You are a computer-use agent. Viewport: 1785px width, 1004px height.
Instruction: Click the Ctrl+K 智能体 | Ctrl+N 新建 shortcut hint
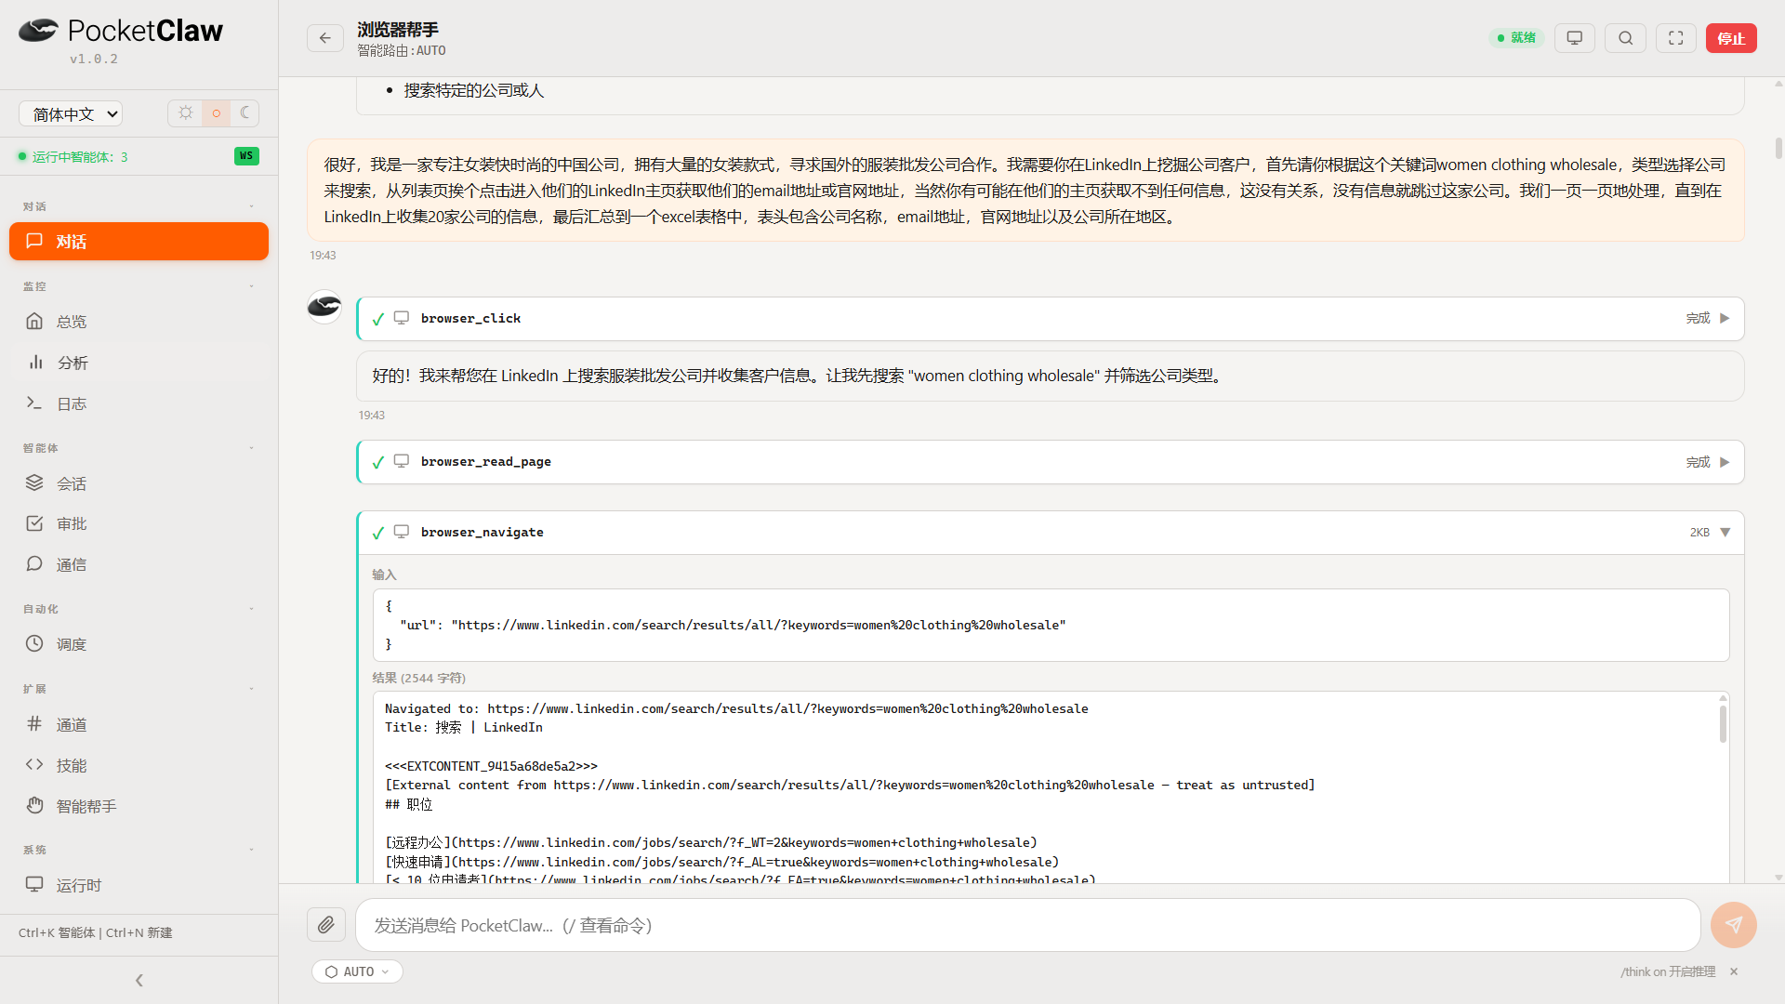point(96,932)
